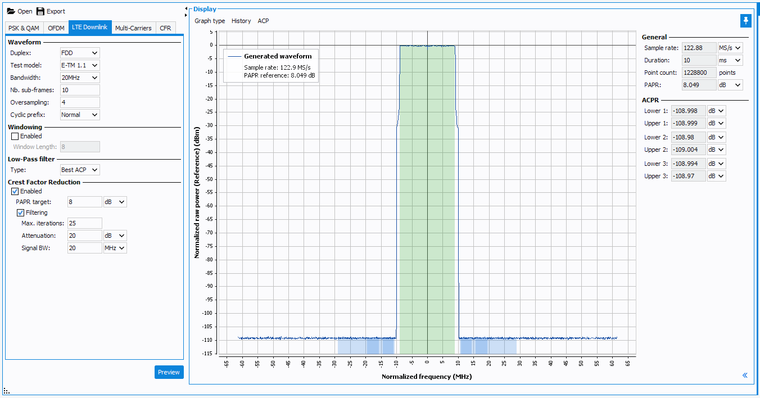Open the Duplex dropdown

click(80, 53)
